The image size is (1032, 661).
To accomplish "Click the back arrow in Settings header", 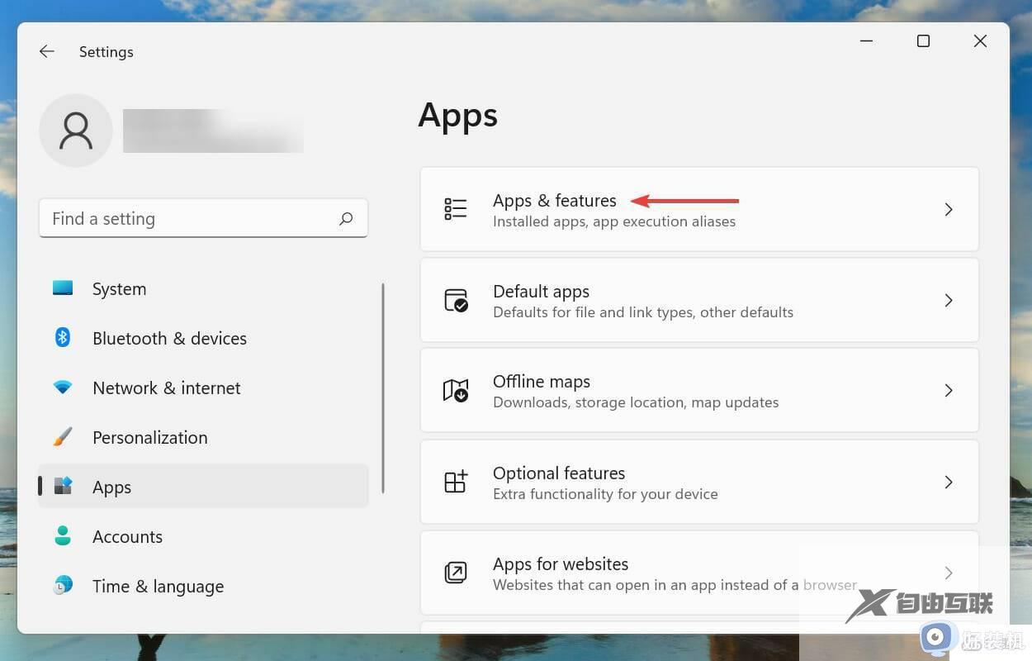I will pos(47,51).
